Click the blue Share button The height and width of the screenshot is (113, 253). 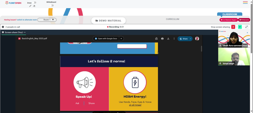(x=183, y=39)
